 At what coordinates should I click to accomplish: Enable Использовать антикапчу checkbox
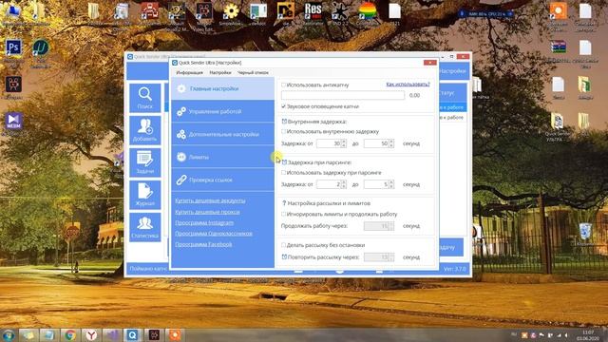coord(283,85)
